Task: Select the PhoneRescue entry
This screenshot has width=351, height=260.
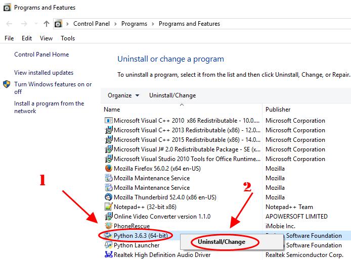Action: click(x=131, y=226)
